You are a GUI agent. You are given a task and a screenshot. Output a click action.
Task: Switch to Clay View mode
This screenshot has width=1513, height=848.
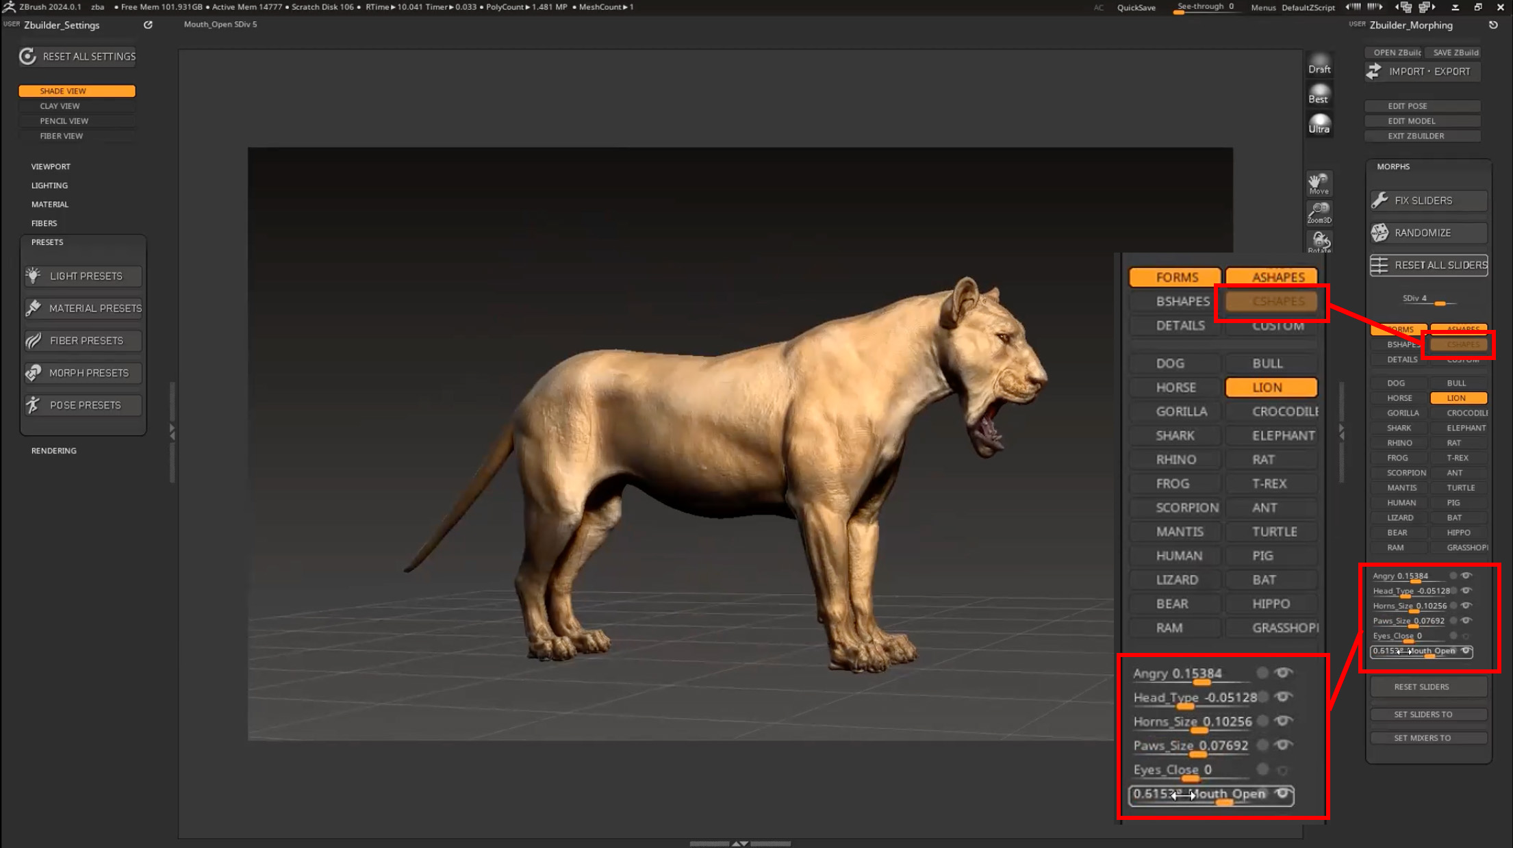pos(77,106)
